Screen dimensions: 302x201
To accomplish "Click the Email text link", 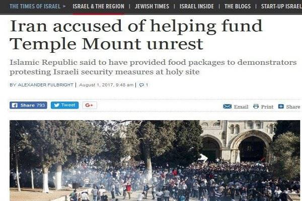I will [x=241, y=107].
